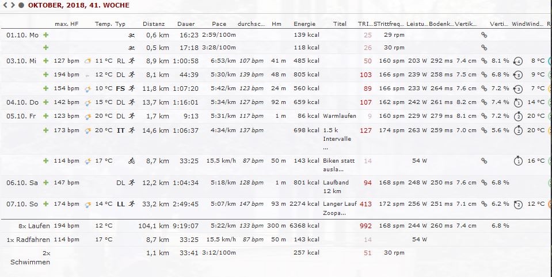Click plus icon on 04.10. Do row

coord(45,102)
